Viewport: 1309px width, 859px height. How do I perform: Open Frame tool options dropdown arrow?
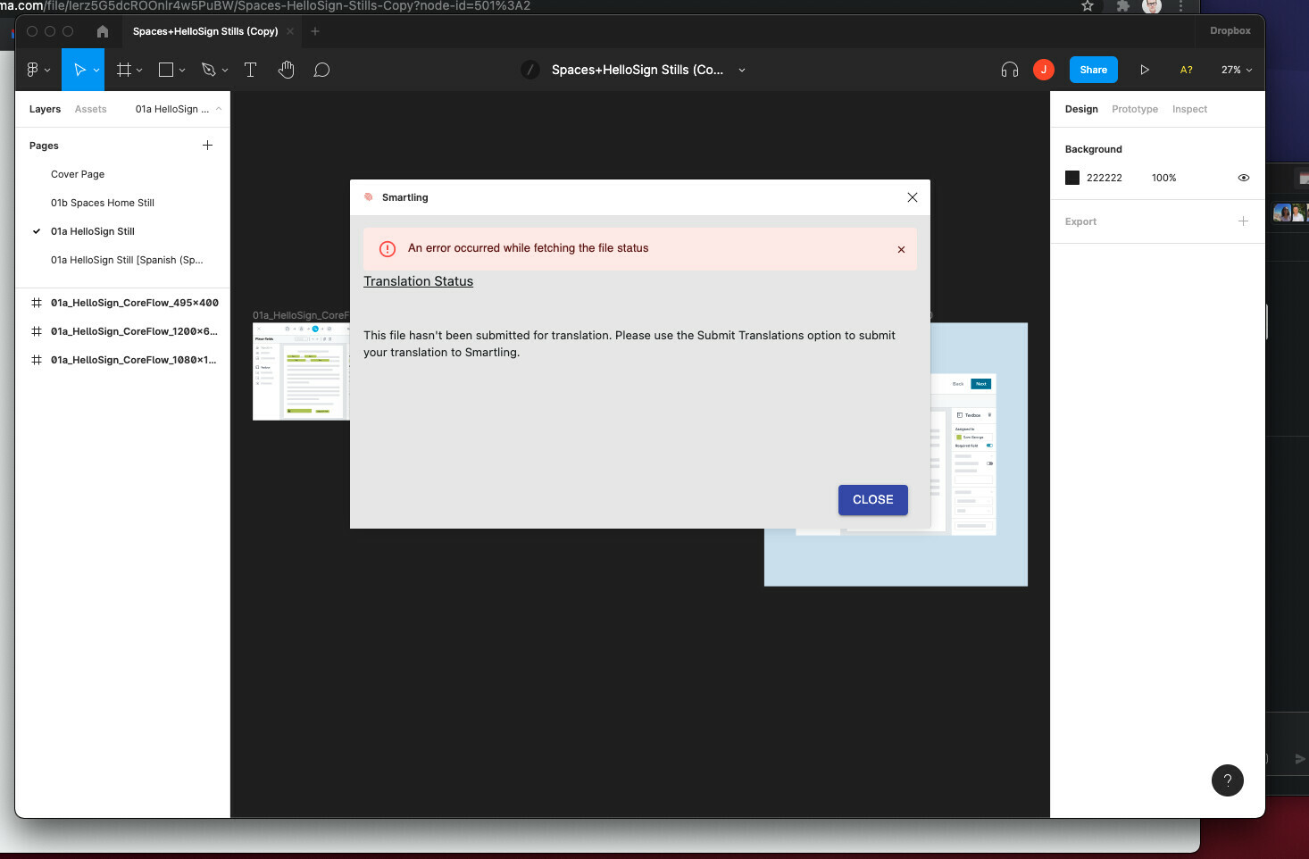[139, 70]
